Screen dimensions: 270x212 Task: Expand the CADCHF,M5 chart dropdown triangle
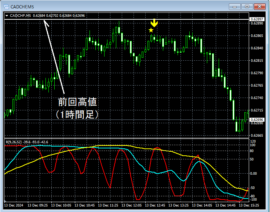pyautogui.click(x=7, y=16)
